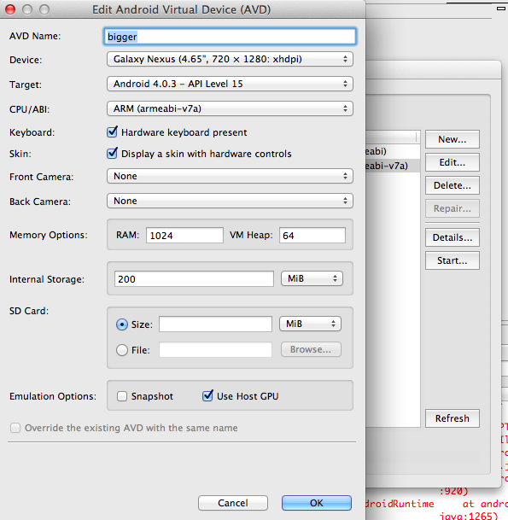The width and height of the screenshot is (508, 520).
Task: Click the RAM field containing 1024
Action: 184,236
